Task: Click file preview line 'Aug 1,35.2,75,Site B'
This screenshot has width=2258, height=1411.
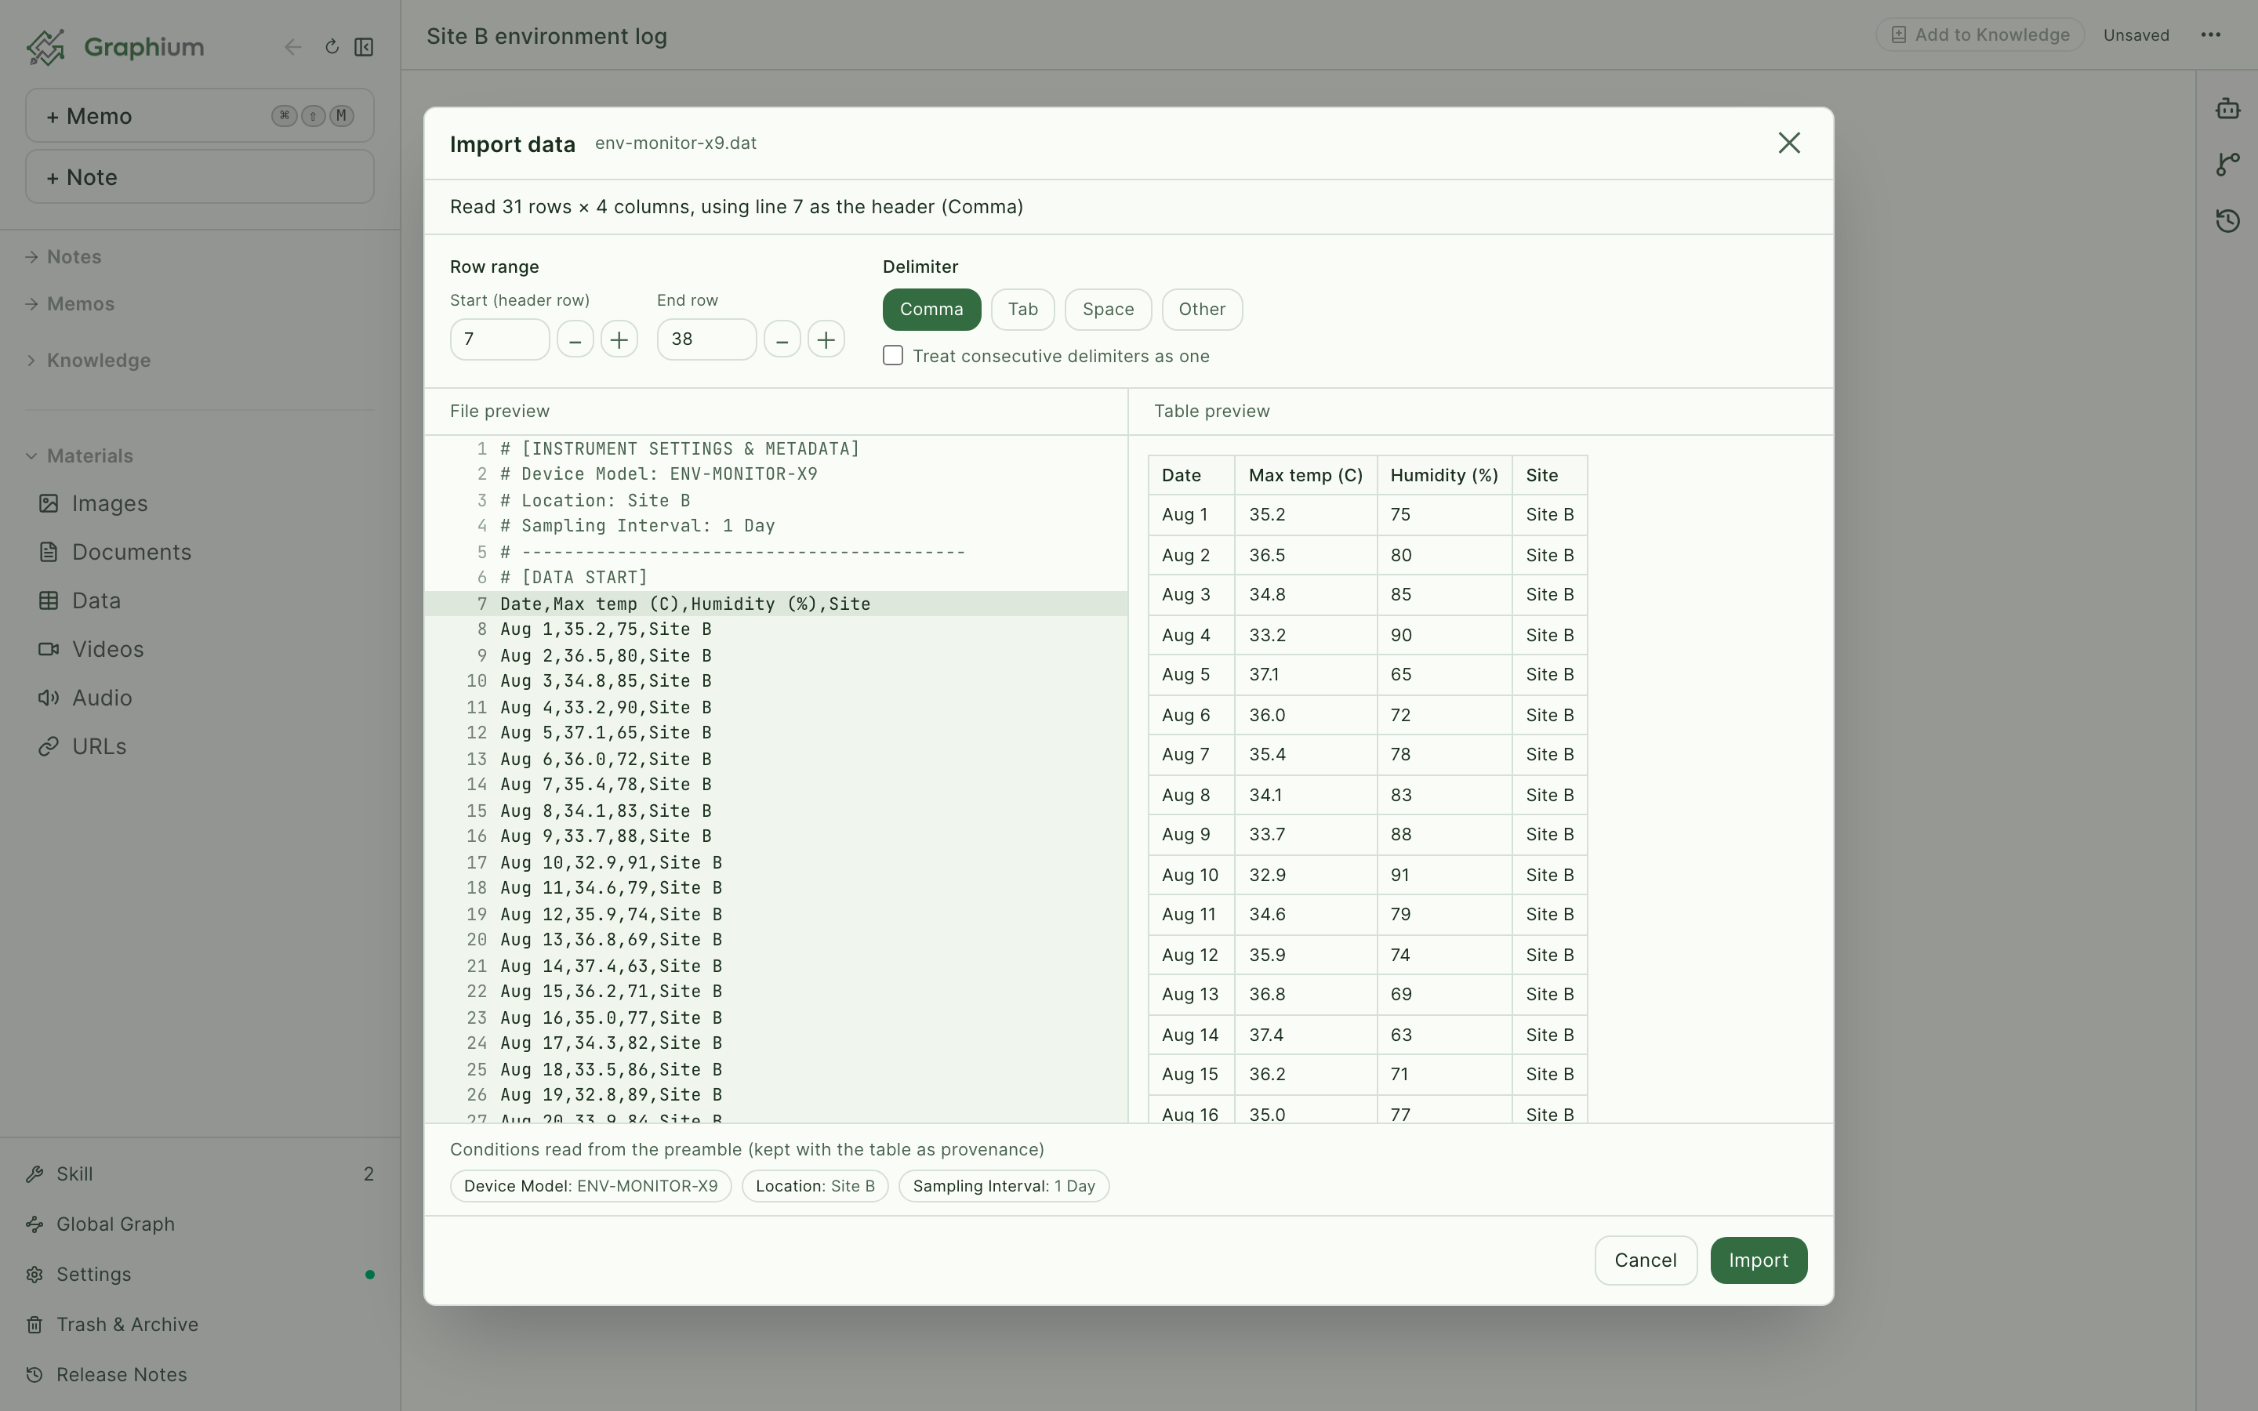Action: 776,630
